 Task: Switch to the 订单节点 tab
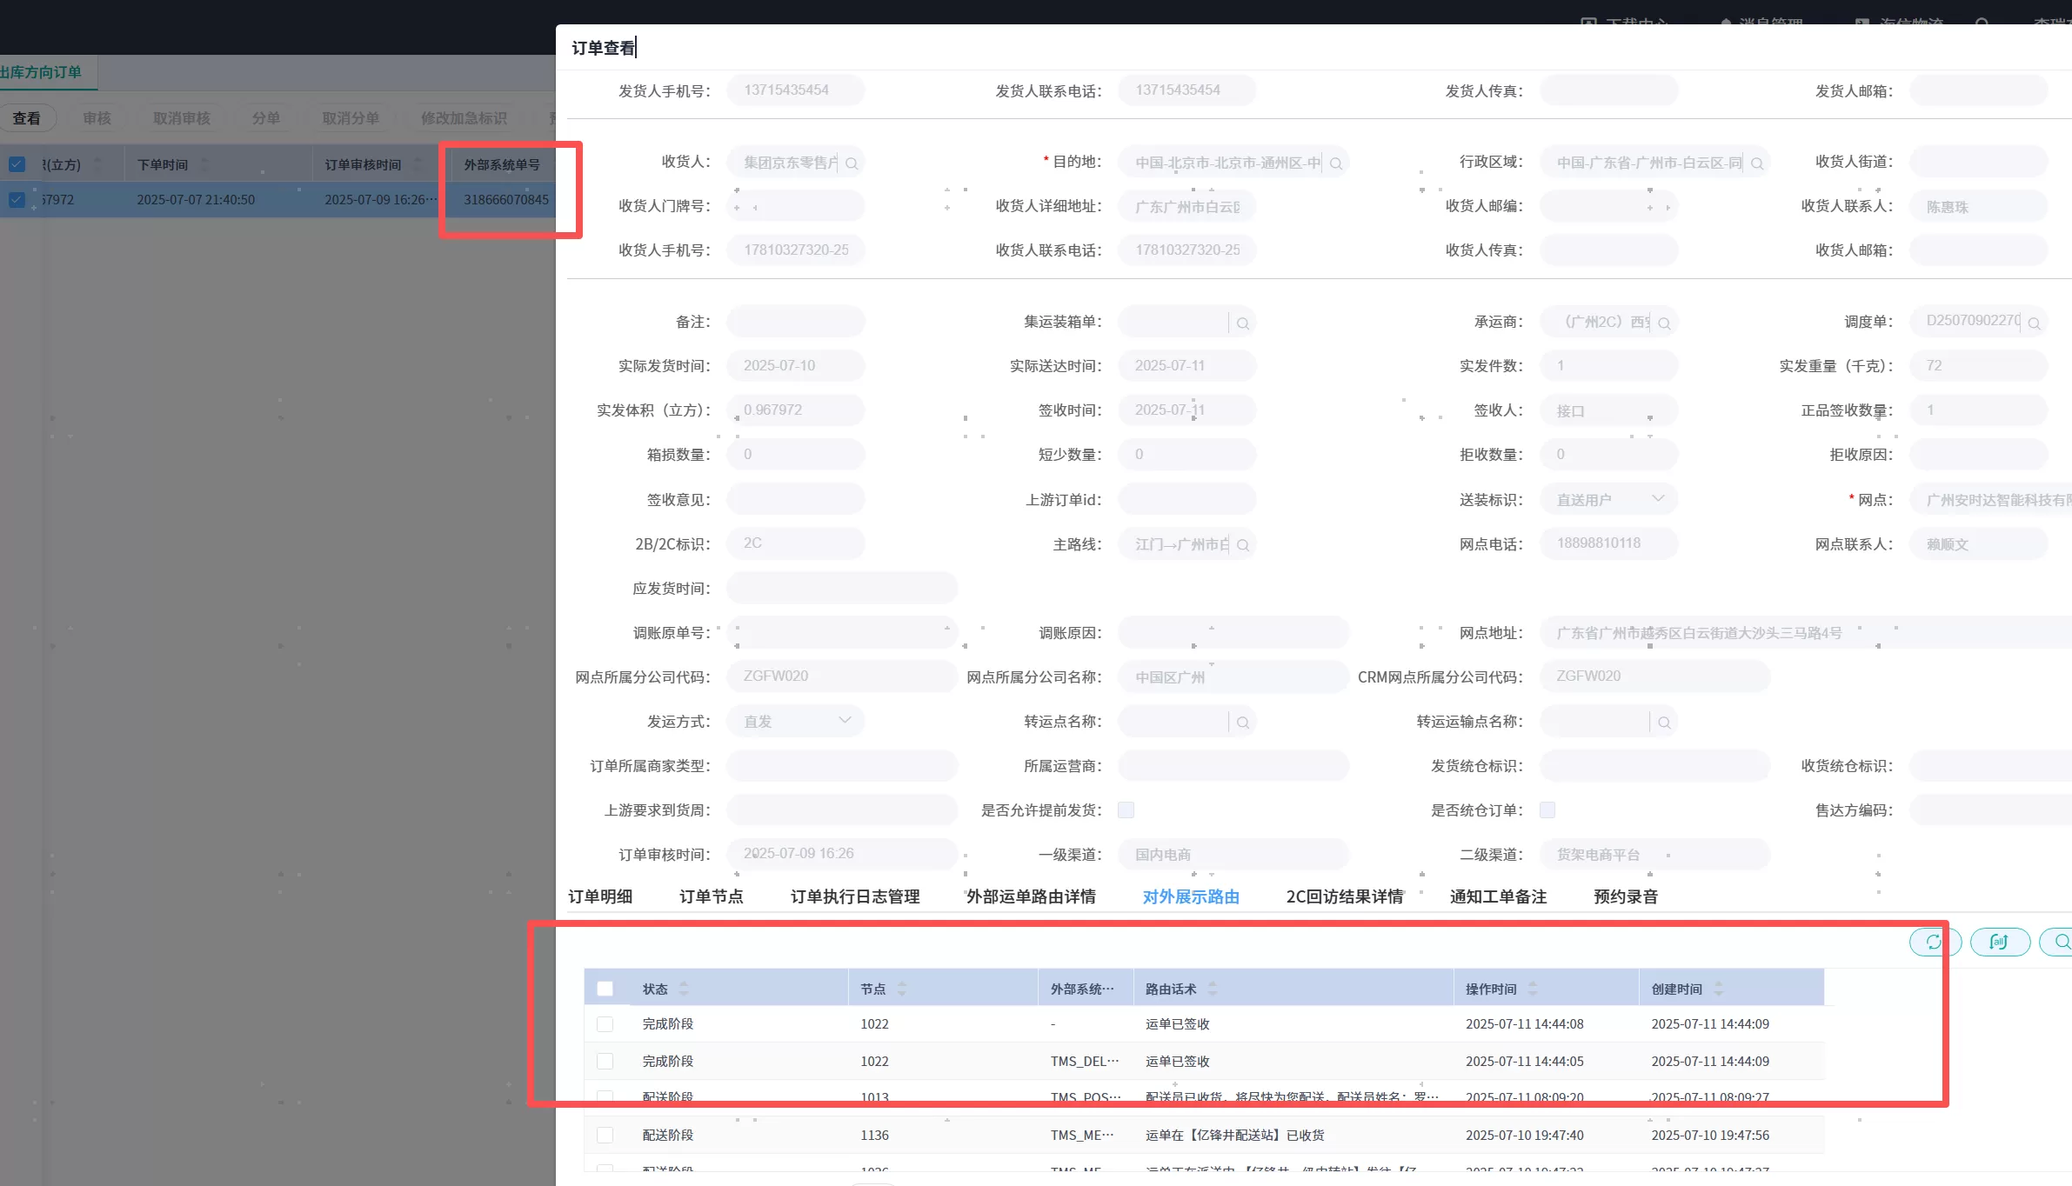coord(711,896)
